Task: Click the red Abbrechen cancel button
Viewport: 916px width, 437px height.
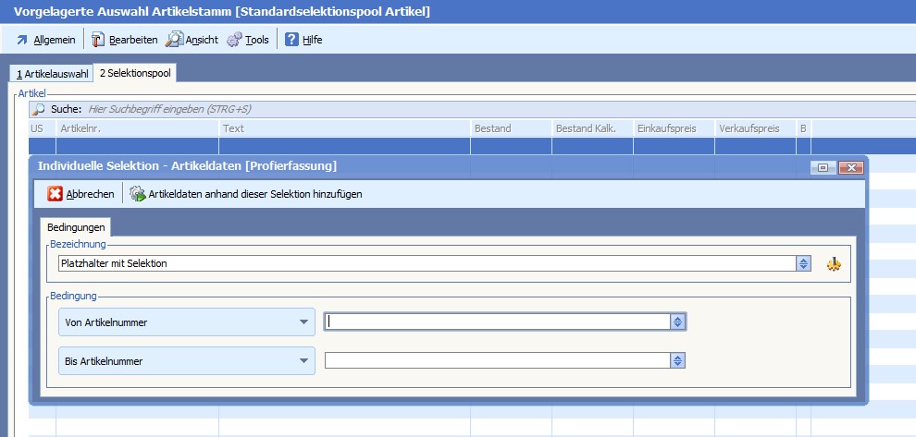Action: point(81,194)
